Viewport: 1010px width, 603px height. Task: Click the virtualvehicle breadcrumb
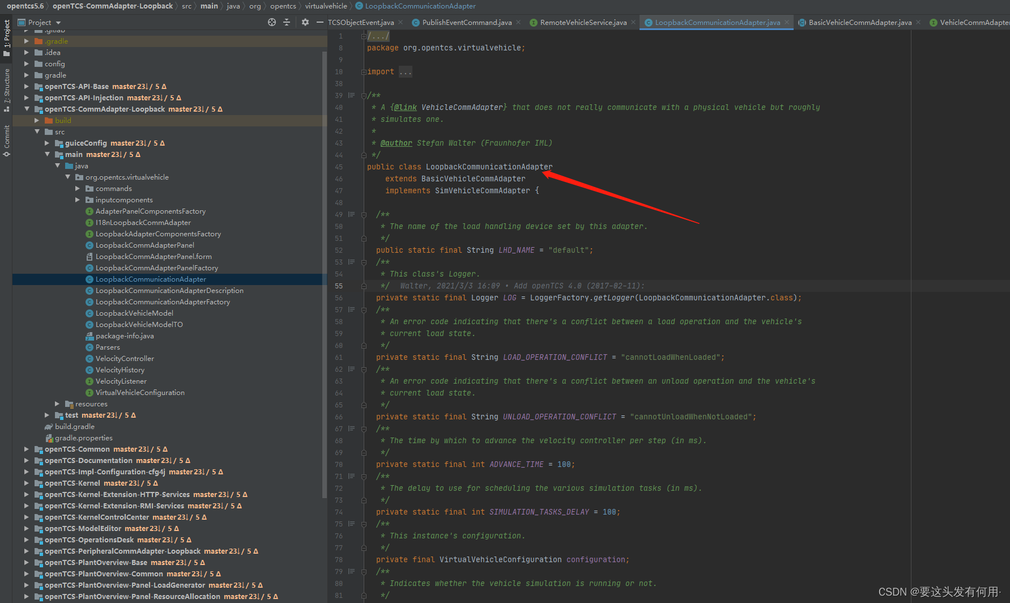point(326,6)
